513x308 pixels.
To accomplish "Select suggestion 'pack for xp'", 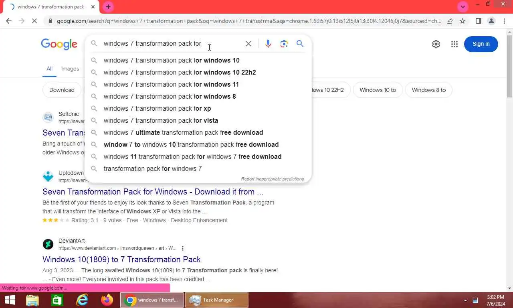I will (198, 108).
